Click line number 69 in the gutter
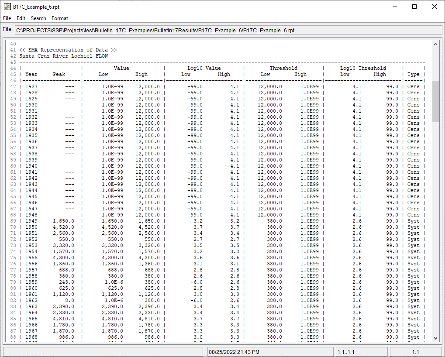 13,221
